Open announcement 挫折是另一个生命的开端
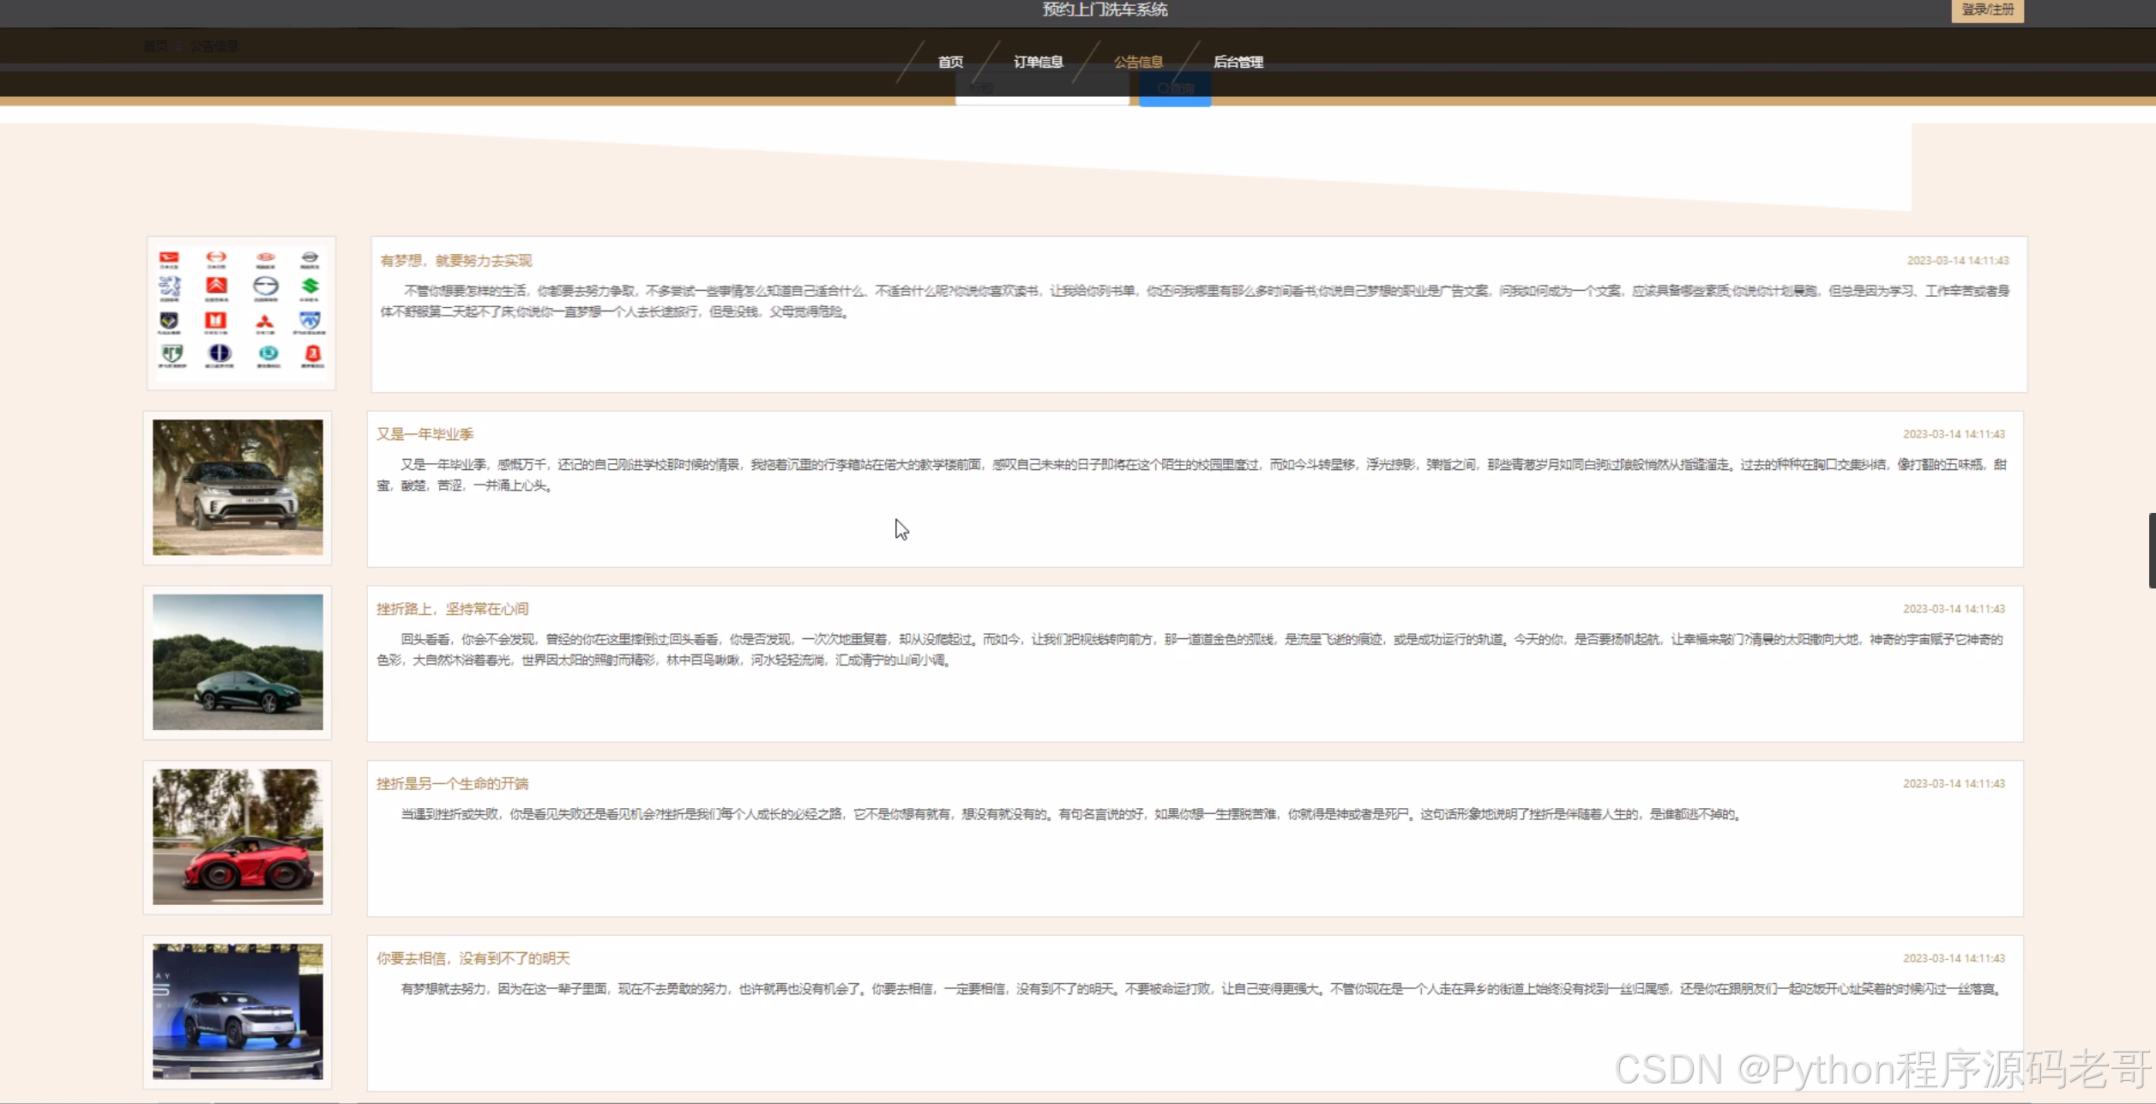Viewport: 2156px width, 1104px height. (x=452, y=783)
